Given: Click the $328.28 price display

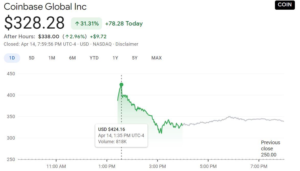Looking at the screenshot, I should coord(34,23).
